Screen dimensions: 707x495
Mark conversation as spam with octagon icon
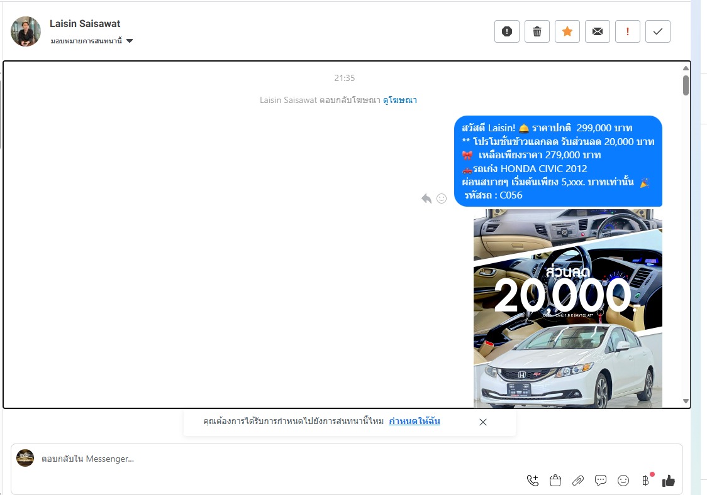point(507,31)
